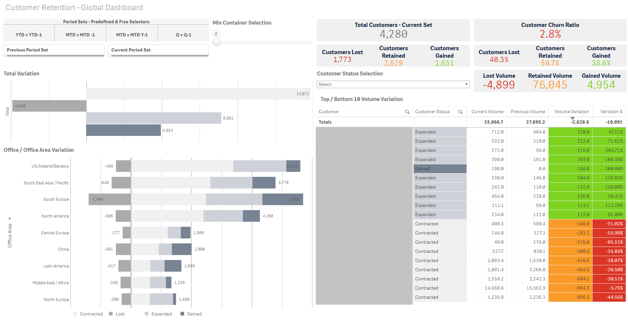Click the Customer Churn Ratio 2.8% KPI
The height and width of the screenshot is (323, 628).
[550, 34]
